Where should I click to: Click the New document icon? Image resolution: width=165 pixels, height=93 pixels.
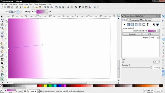[2, 7]
